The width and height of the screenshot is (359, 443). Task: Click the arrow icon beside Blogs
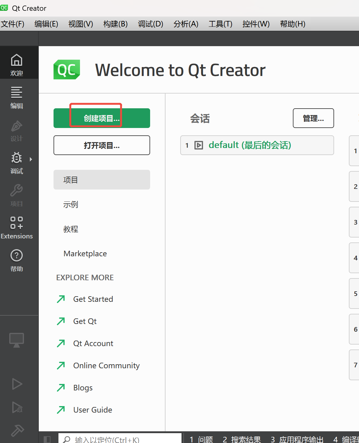click(x=61, y=388)
